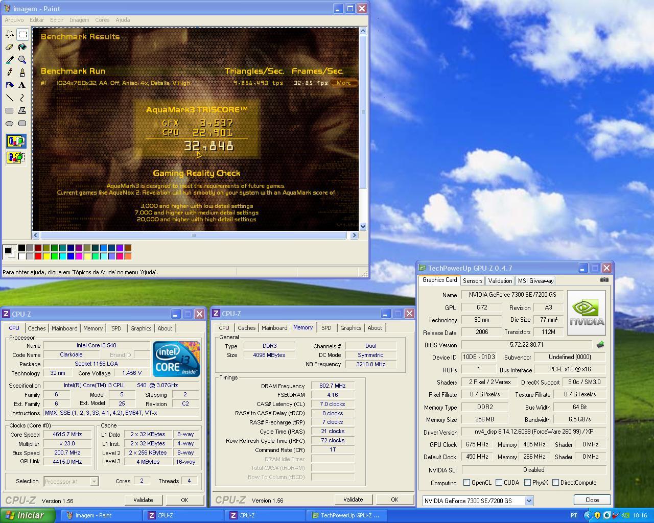Viewport: 654px width, 523px height.
Task: Switch to Sensors tab in GPU-Z
Action: point(473,281)
